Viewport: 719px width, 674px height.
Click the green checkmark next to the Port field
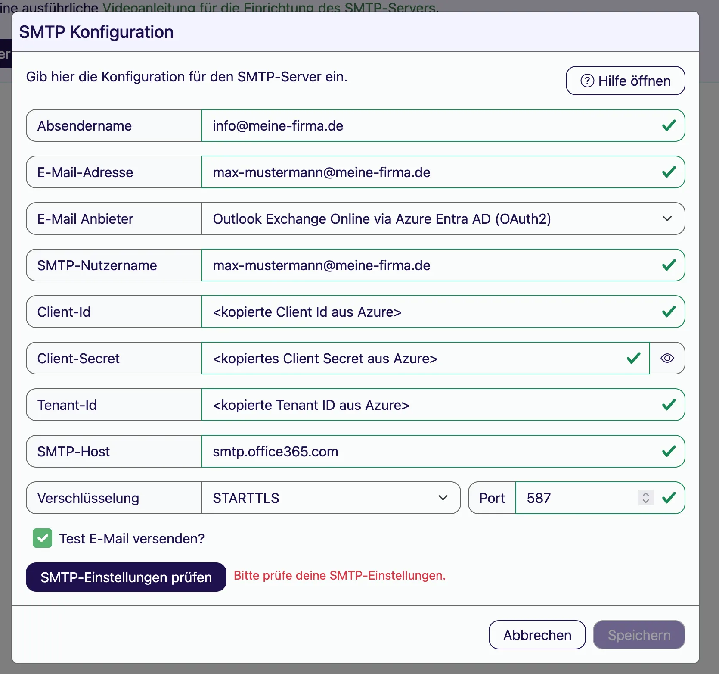click(x=669, y=498)
